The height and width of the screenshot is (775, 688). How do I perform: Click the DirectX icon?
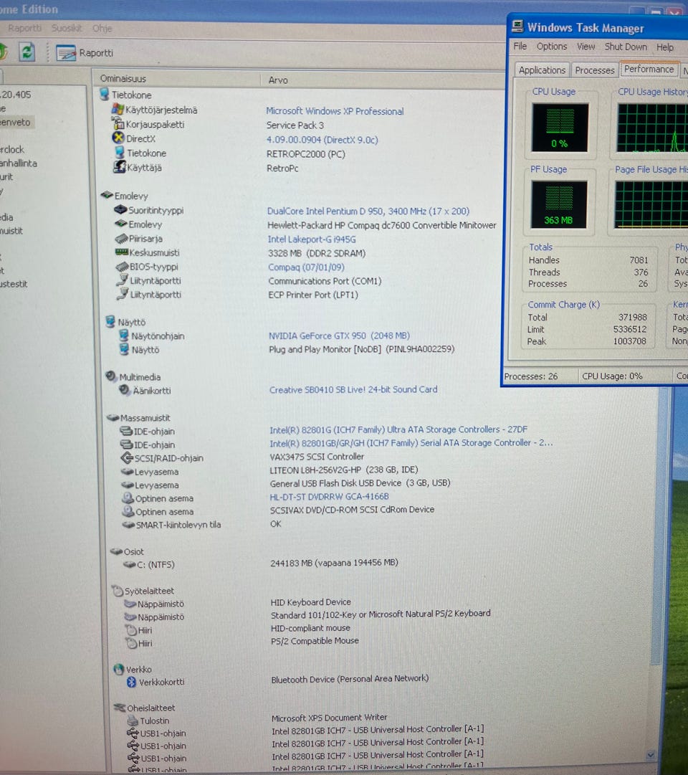coord(118,138)
